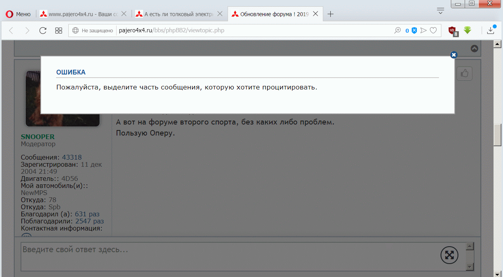Open the Opera Меню
This screenshot has height=277, width=503.
click(x=18, y=14)
